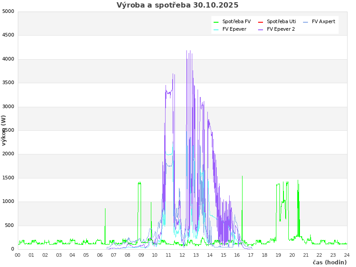Click the x-axis label čas (hodin)
Screen dimensions: 356x267
(329, 262)
